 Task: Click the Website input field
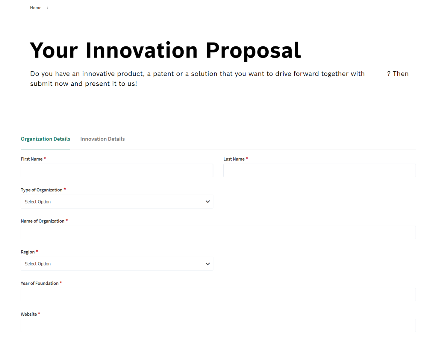(218, 325)
